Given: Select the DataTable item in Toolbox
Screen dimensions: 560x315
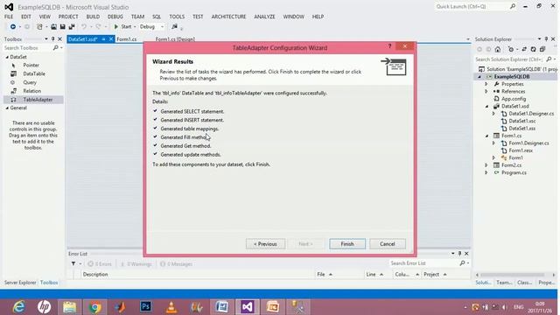Looking at the screenshot, I should [34, 73].
